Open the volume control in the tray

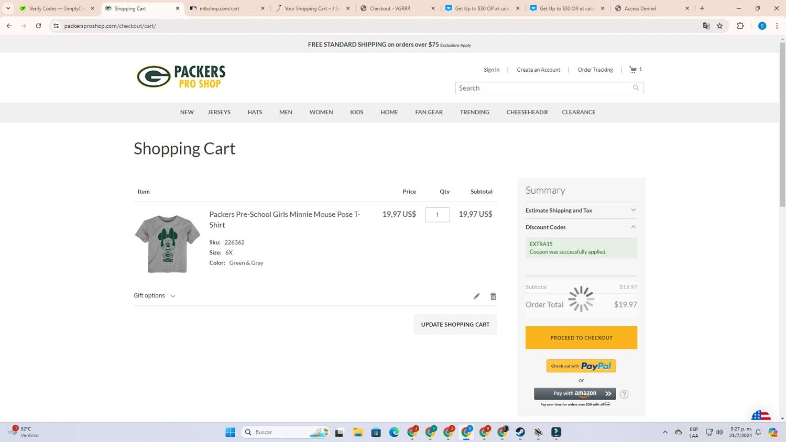coord(719,432)
